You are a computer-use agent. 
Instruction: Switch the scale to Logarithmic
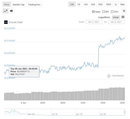coord(104,17)
